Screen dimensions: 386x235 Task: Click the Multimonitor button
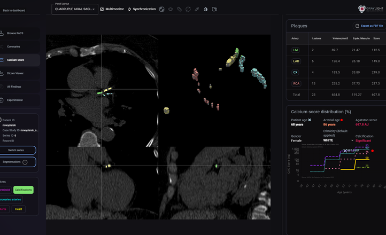pyautogui.click(x=112, y=9)
